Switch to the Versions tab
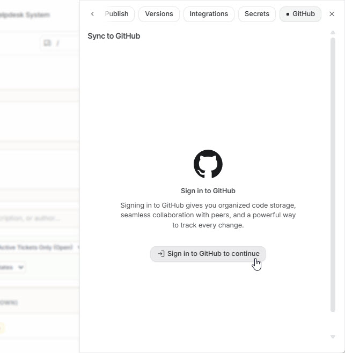The image size is (345, 353). point(159,14)
